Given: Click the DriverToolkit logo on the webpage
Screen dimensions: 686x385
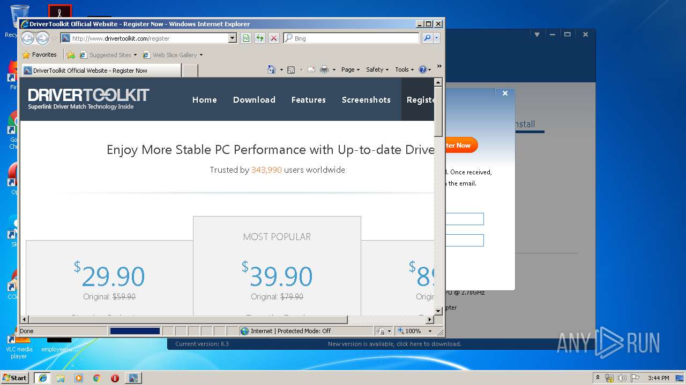Looking at the screenshot, I should pos(88,99).
